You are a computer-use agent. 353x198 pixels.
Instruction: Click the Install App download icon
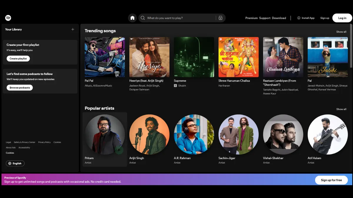coord(299,18)
